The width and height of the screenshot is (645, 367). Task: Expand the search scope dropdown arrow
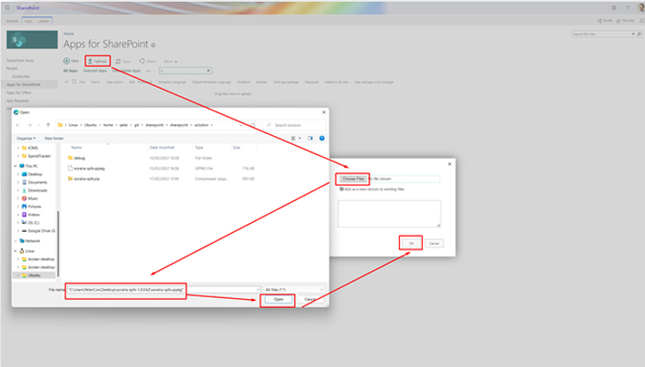click(633, 34)
